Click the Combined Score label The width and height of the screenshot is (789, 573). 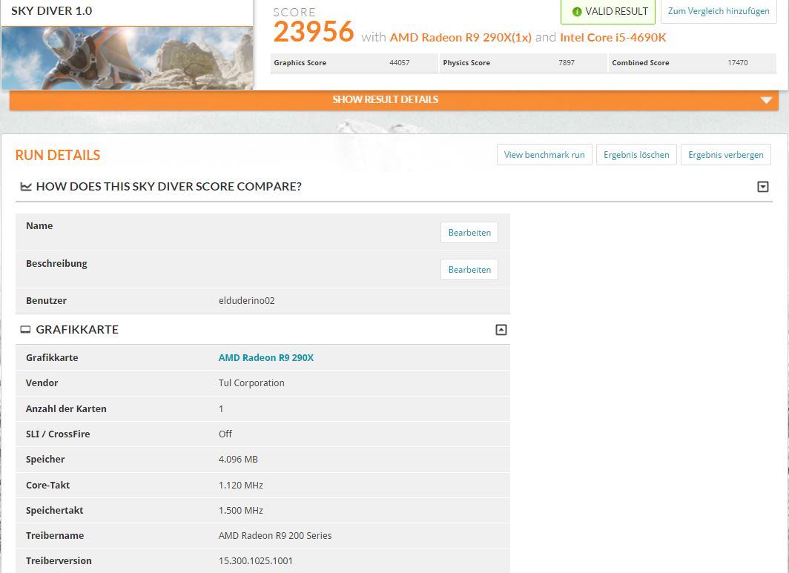pyautogui.click(x=641, y=63)
